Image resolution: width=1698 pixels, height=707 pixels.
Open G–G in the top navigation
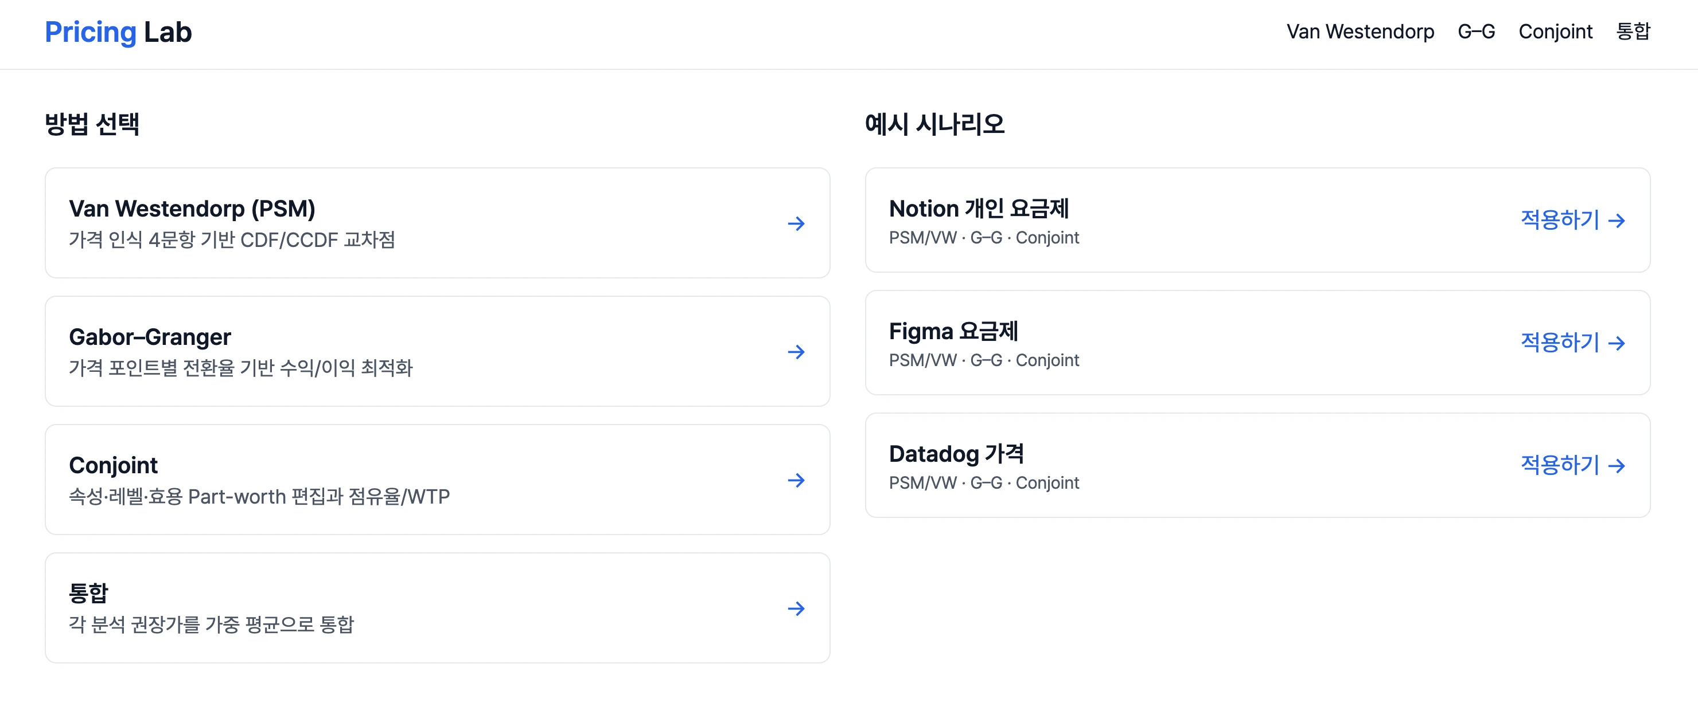click(x=1476, y=32)
